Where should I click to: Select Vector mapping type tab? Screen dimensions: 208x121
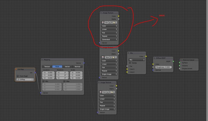(x=67, y=66)
